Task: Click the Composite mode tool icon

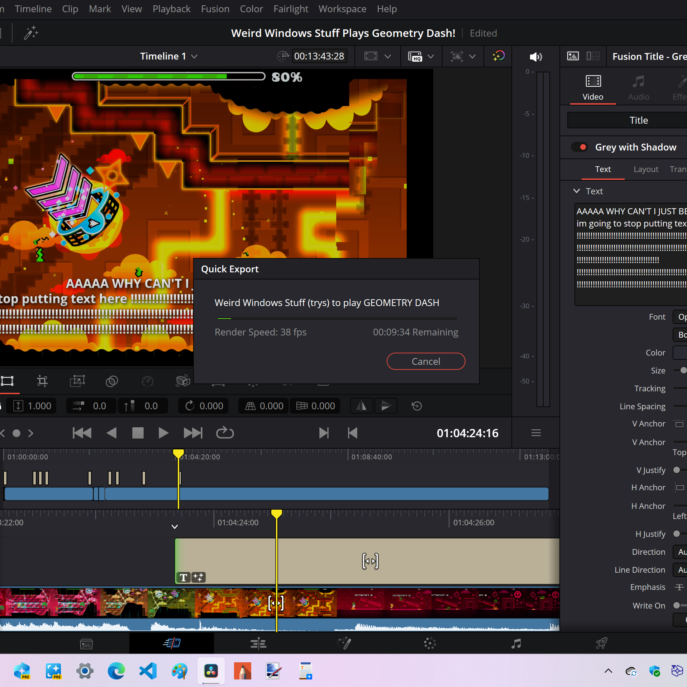Action: click(x=112, y=381)
